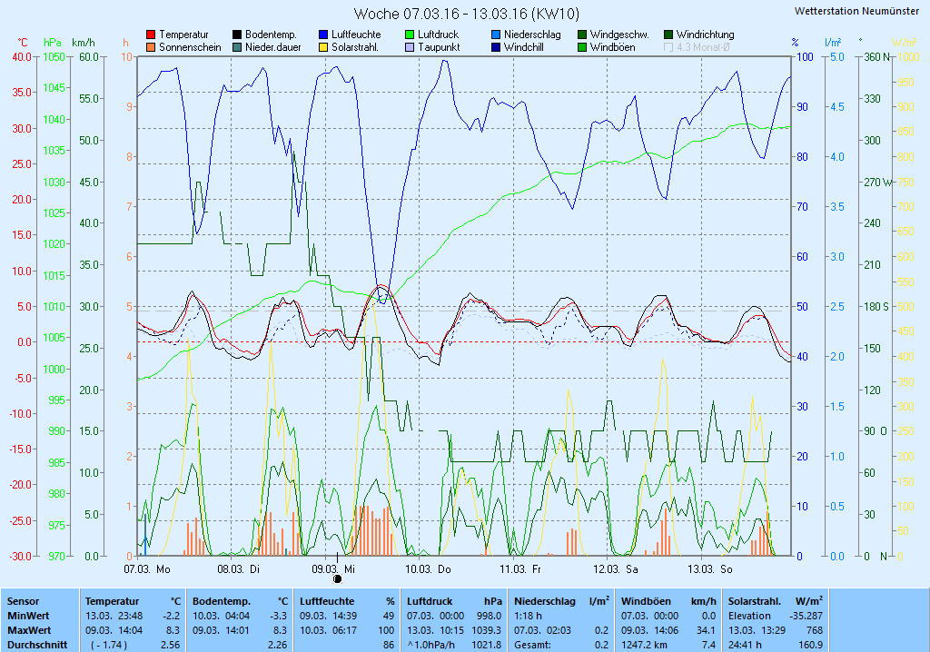Click the '13.03. So' date label
Viewport: 930px width, 652px height.
coord(710,569)
